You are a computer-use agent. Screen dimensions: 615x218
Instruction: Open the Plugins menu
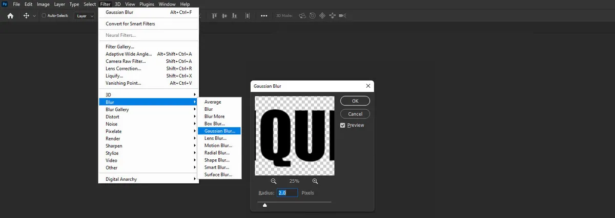147,4
